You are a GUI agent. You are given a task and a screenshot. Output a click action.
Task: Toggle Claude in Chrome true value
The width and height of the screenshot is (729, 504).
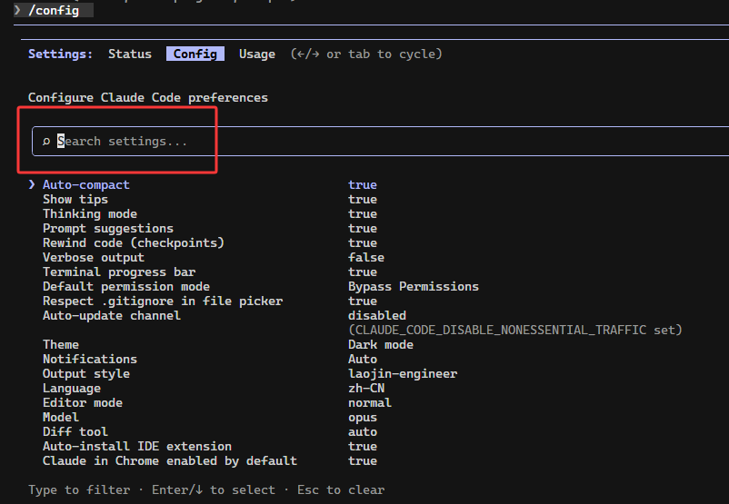point(362,460)
